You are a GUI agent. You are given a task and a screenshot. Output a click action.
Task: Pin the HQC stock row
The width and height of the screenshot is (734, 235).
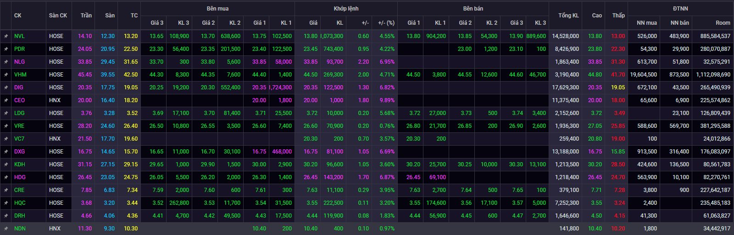pos(6,203)
